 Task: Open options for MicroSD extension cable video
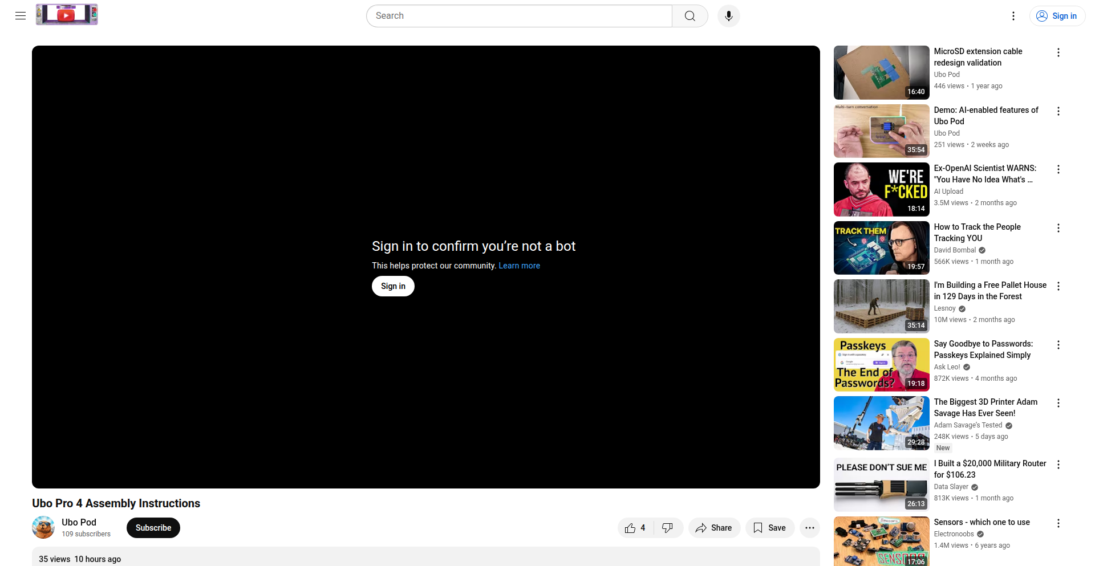(x=1058, y=52)
